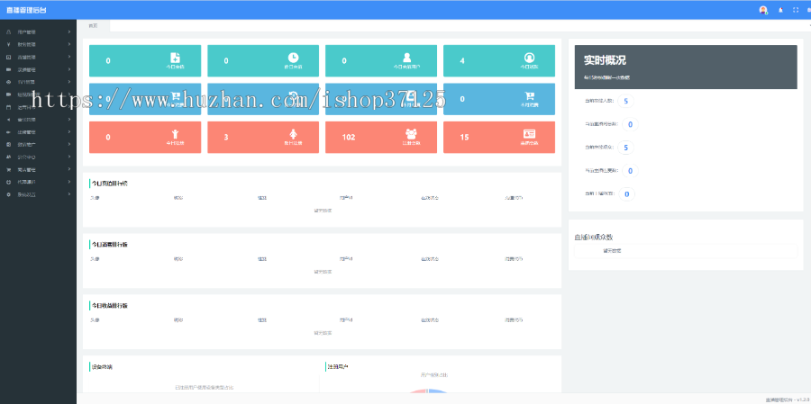
Task: Click the headset icon on the card showing 4
Action: (x=529, y=58)
